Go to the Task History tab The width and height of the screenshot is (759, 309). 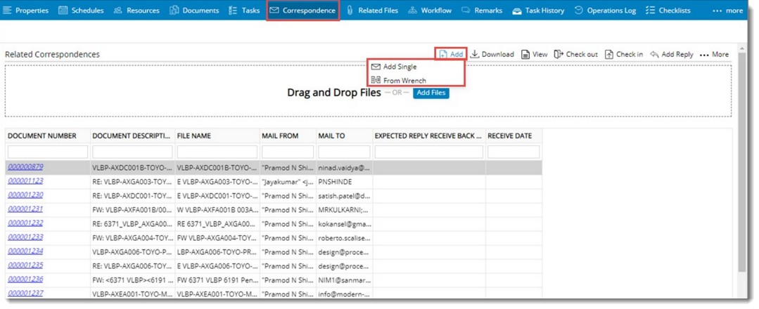(538, 11)
